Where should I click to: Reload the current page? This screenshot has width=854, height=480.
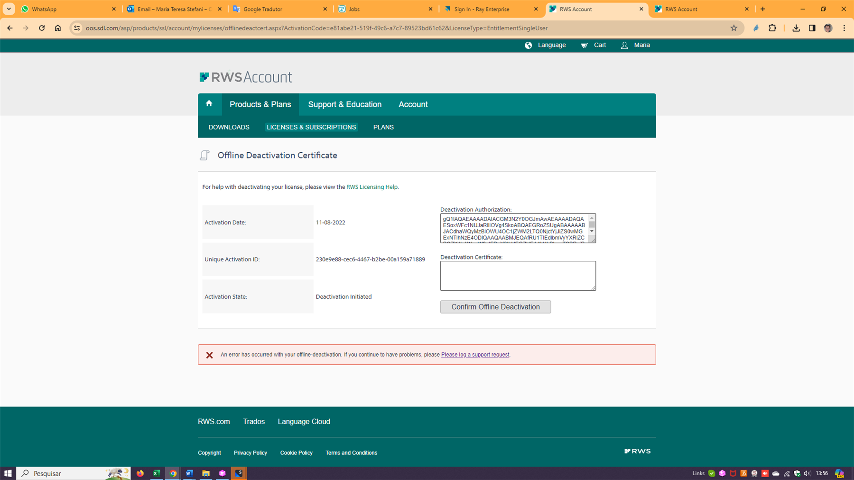click(x=42, y=28)
